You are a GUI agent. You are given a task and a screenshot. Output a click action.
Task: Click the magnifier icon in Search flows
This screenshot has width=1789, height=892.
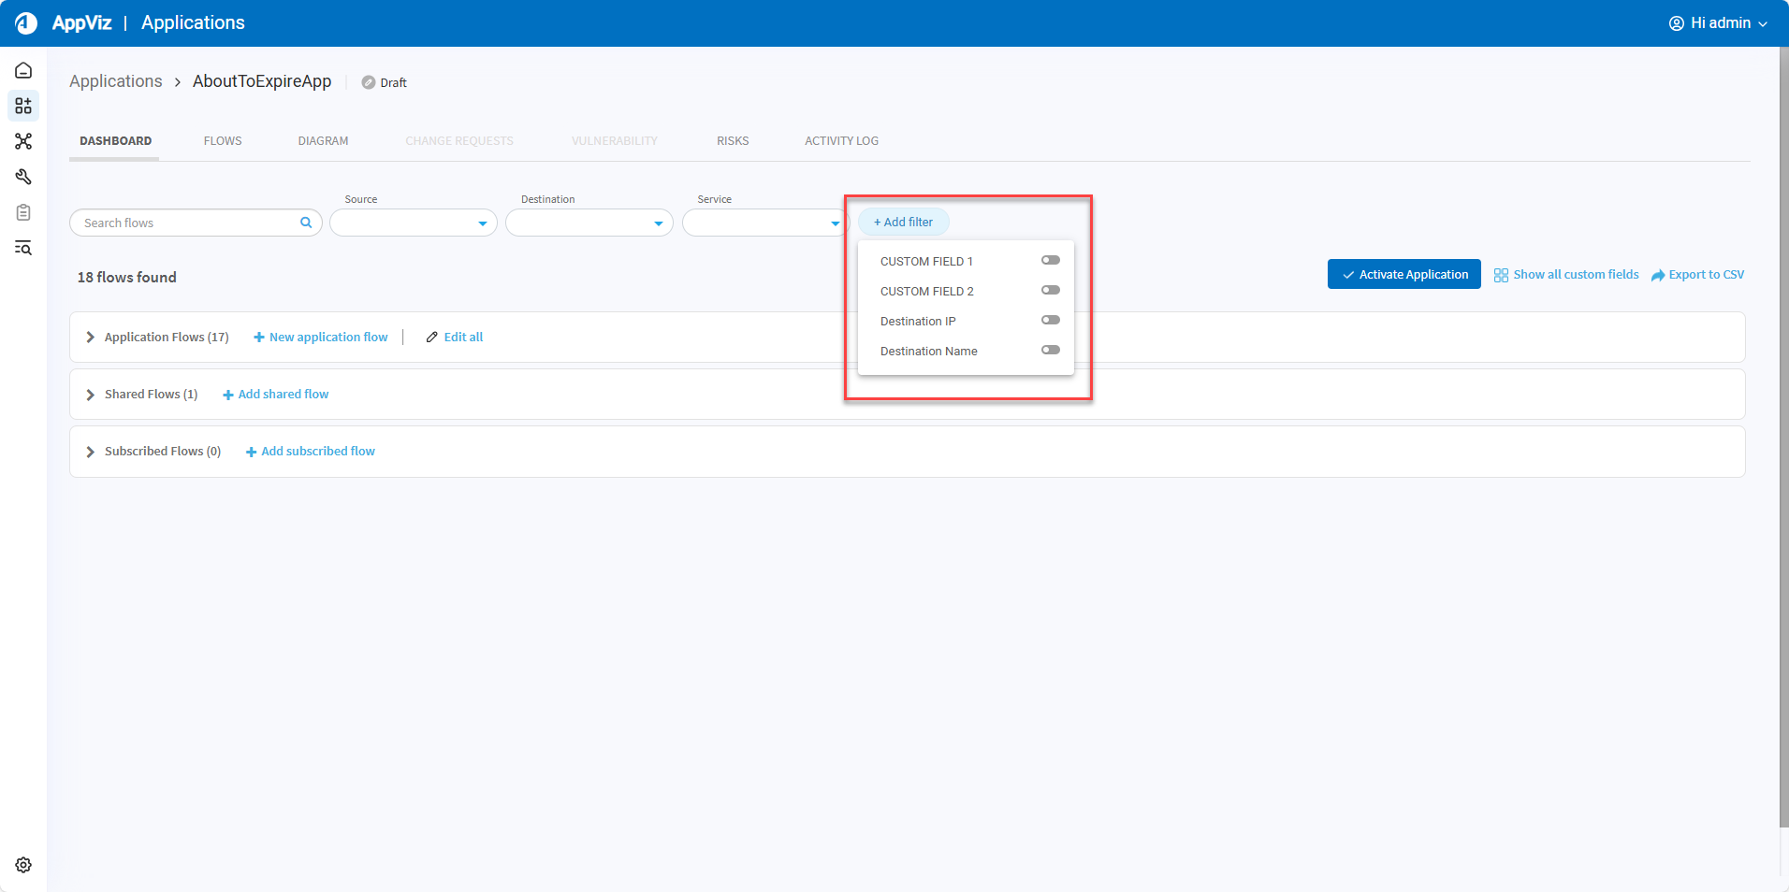pyautogui.click(x=305, y=223)
